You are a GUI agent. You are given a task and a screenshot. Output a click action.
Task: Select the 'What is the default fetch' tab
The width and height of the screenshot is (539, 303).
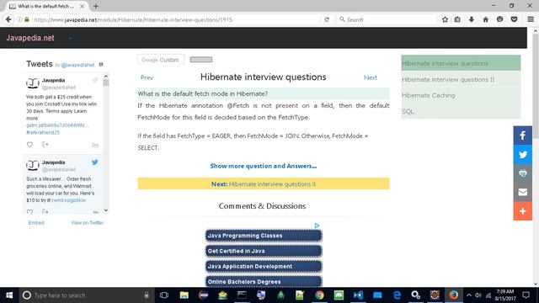[x=47, y=6]
